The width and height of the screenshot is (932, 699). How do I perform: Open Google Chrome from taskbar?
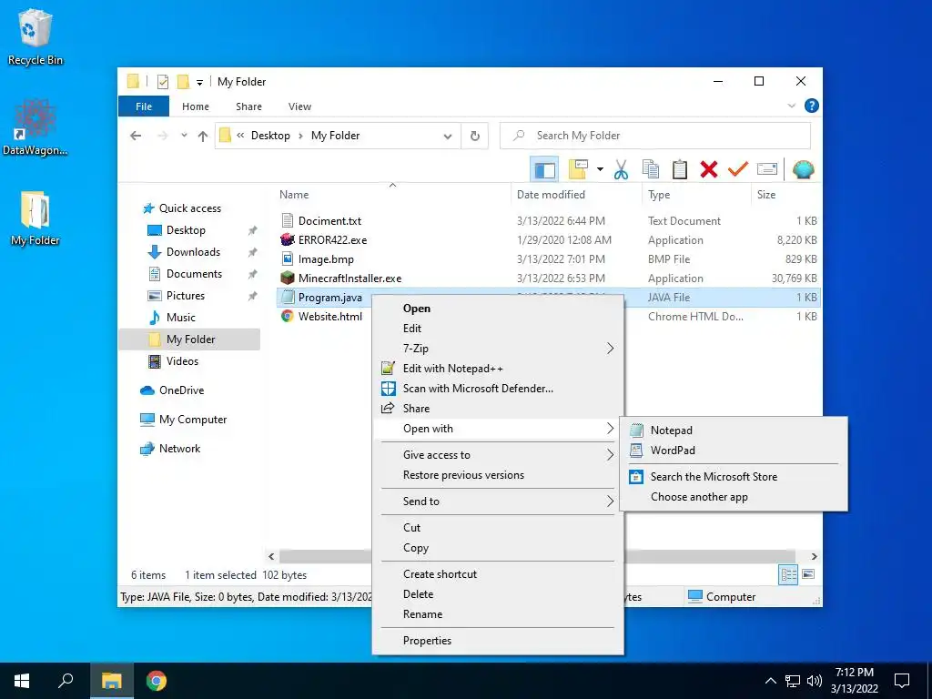pyautogui.click(x=157, y=681)
